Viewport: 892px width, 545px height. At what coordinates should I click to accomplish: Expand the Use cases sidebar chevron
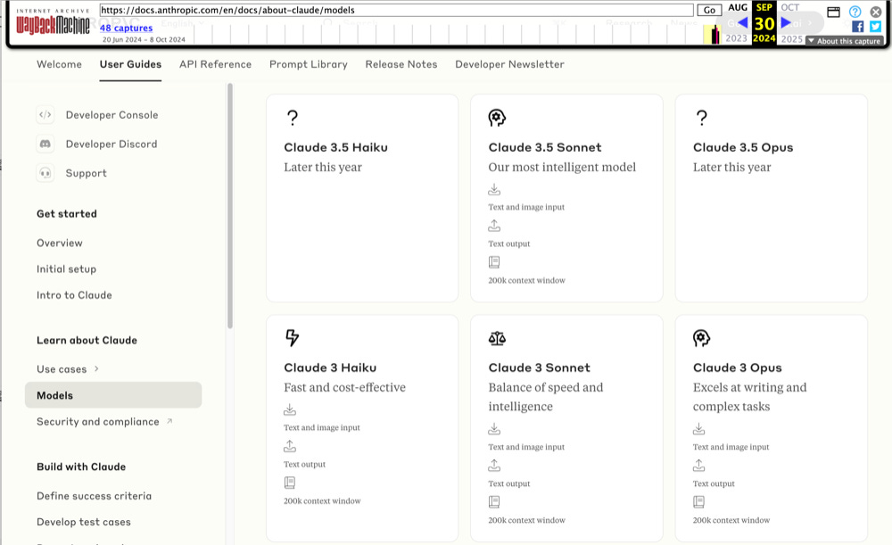pos(96,368)
